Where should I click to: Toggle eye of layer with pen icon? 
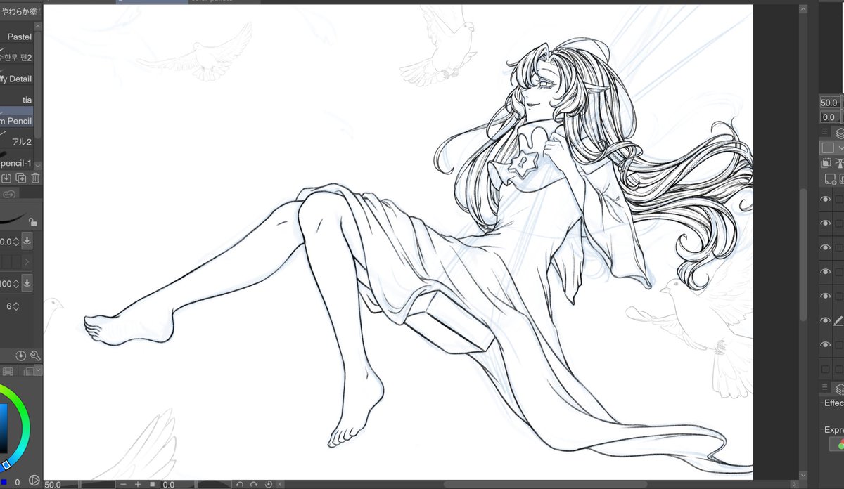(x=826, y=320)
